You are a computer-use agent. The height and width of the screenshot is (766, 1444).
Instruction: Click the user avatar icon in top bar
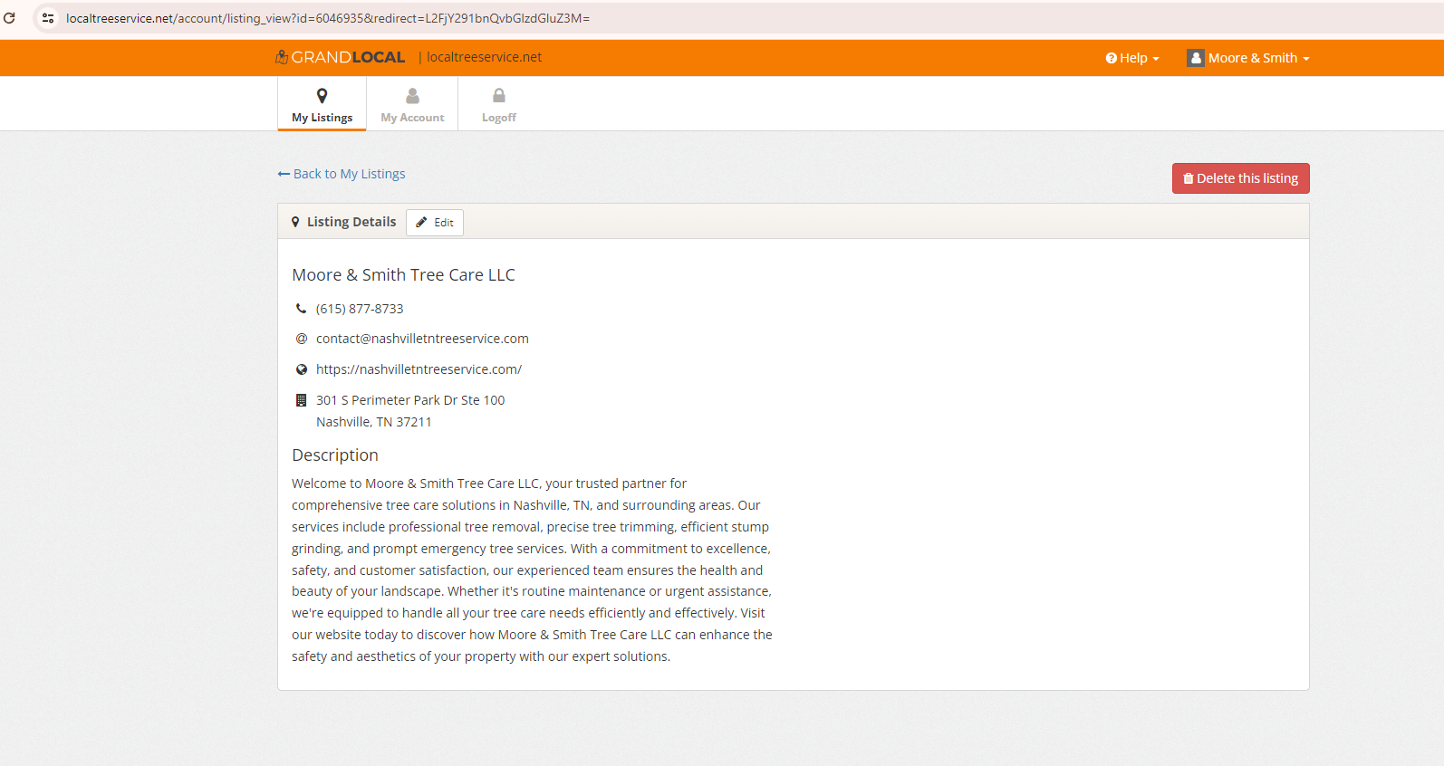tap(1196, 58)
